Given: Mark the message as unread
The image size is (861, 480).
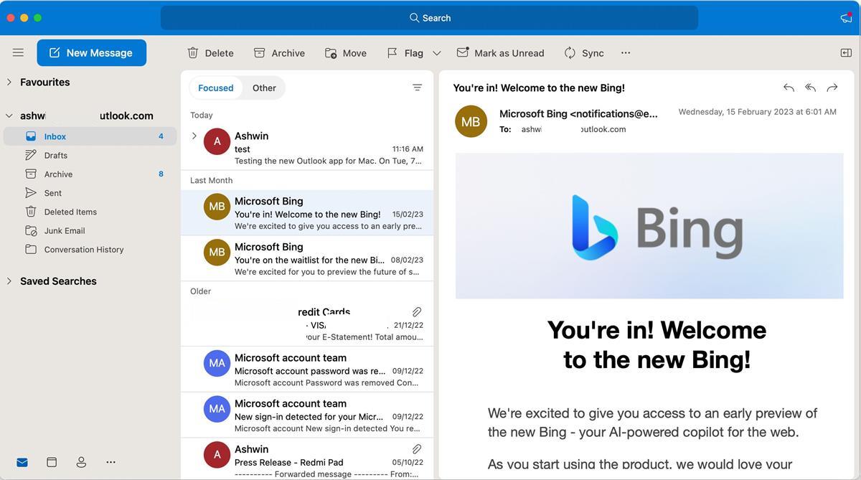Looking at the screenshot, I should [500, 52].
